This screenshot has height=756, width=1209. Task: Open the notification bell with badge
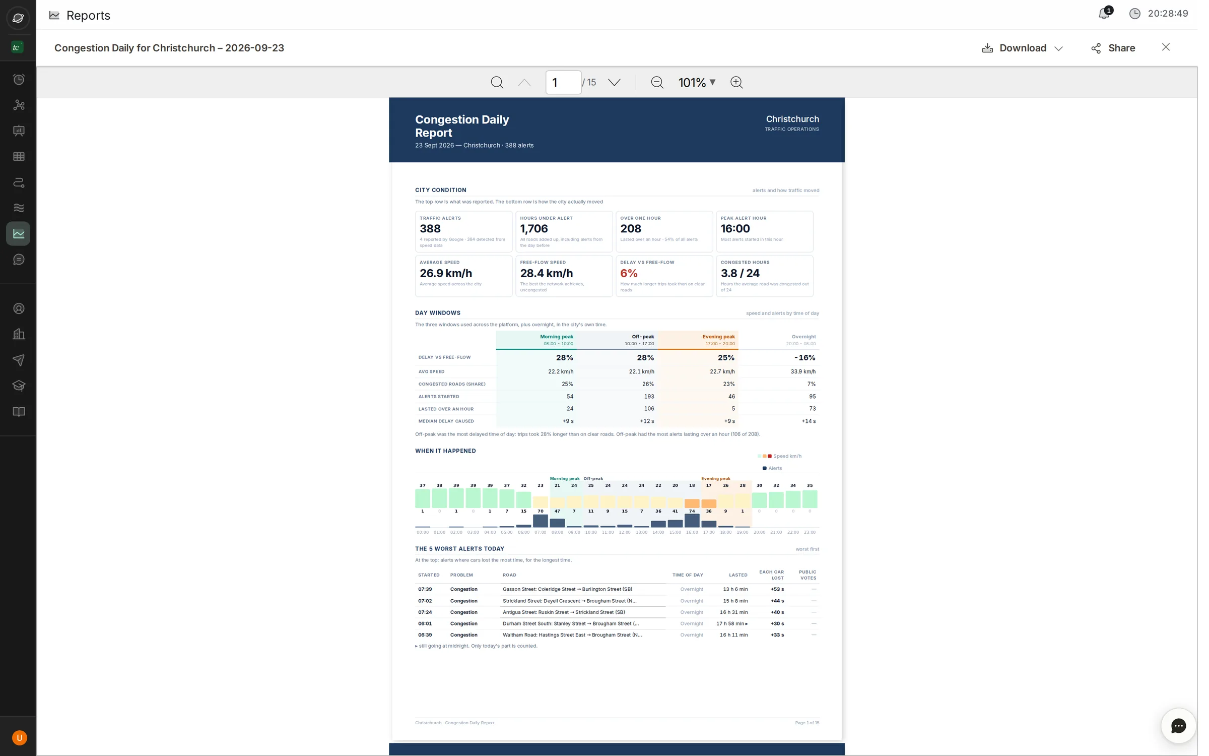click(1104, 14)
